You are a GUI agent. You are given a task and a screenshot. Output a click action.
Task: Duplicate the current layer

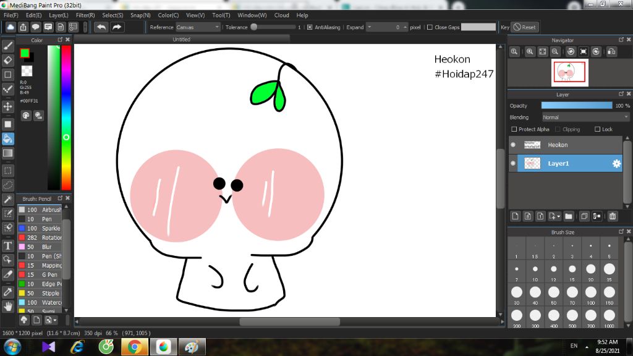[584, 216]
